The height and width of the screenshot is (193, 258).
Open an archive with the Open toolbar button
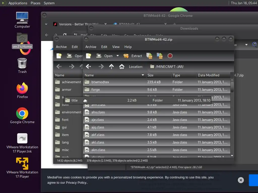coord(104,56)
